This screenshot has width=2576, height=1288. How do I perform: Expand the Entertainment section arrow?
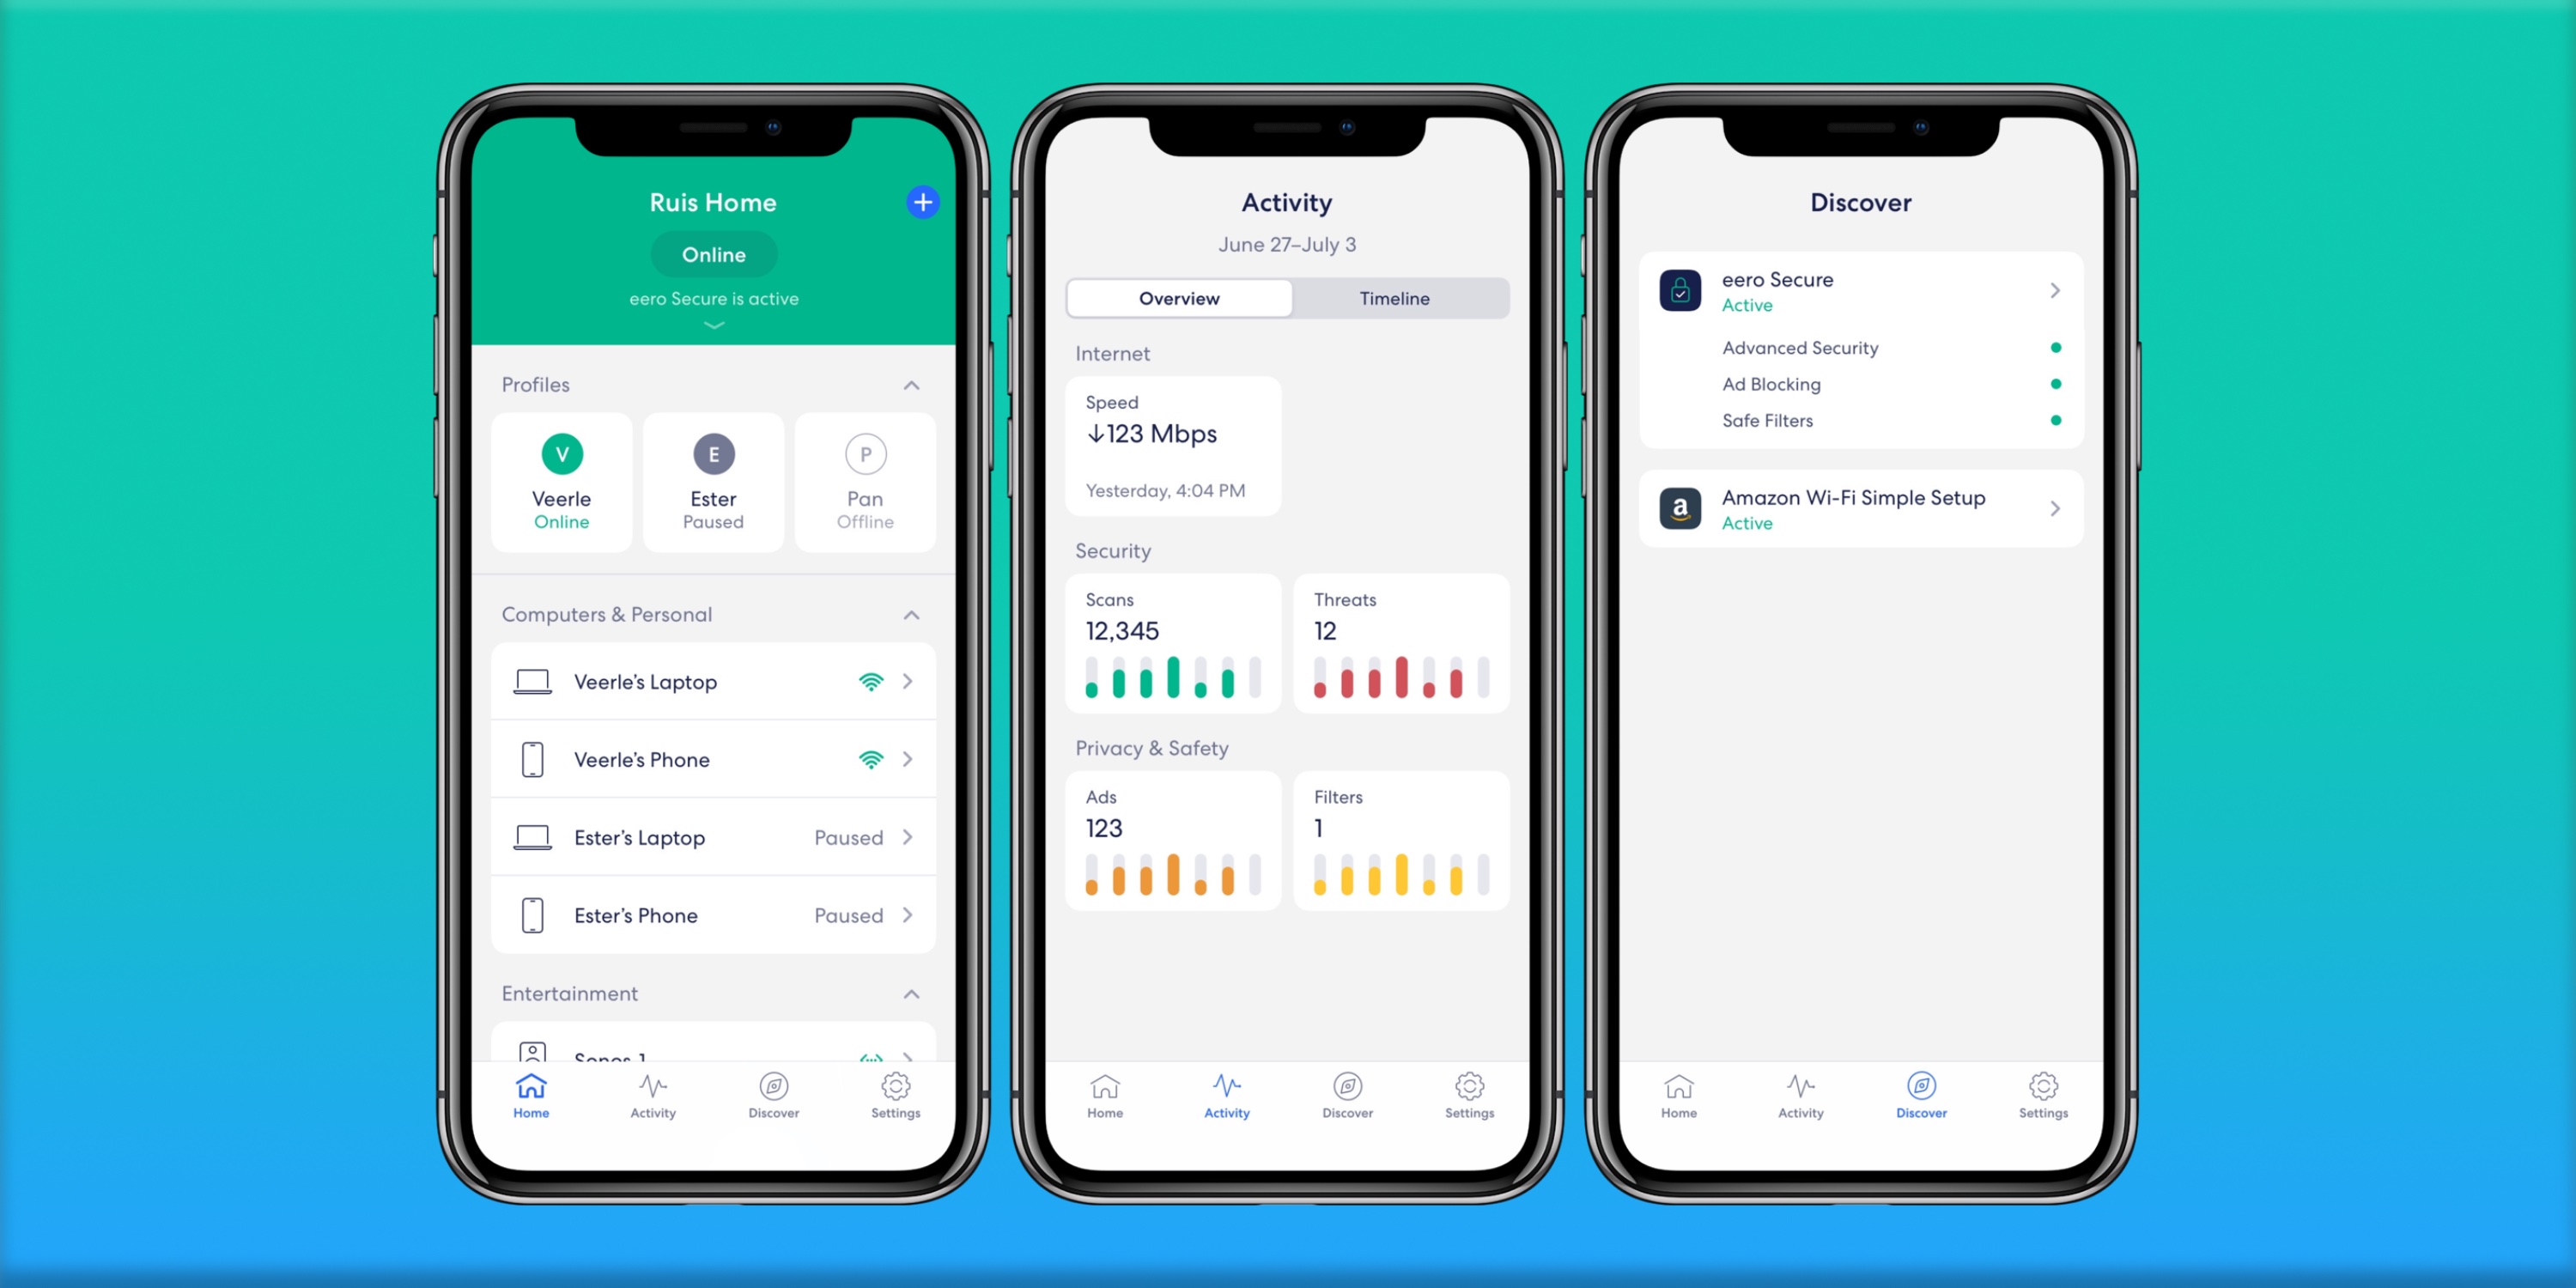(912, 994)
